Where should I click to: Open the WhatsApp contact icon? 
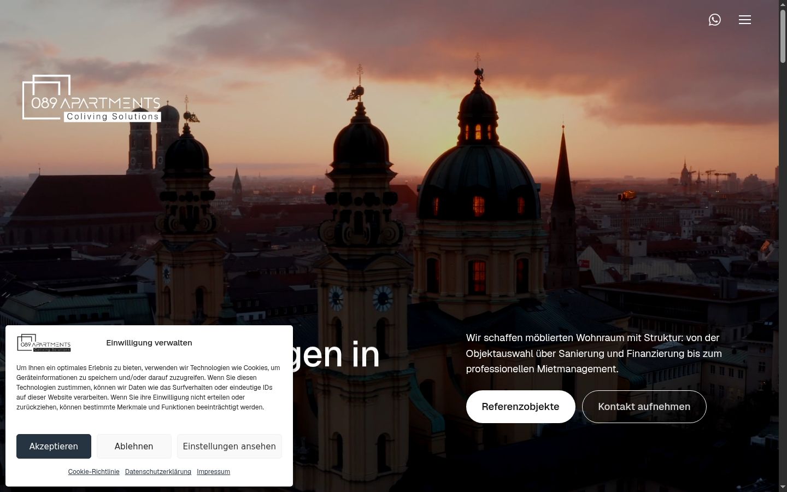coord(714,20)
